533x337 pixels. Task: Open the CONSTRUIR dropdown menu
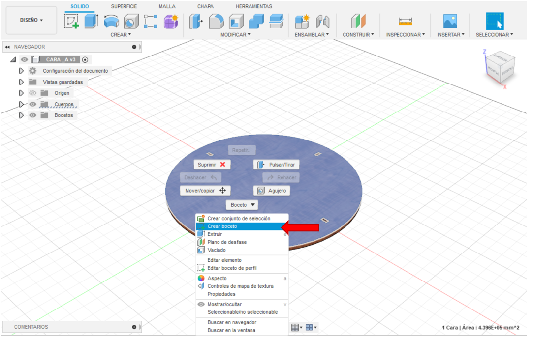point(358,34)
